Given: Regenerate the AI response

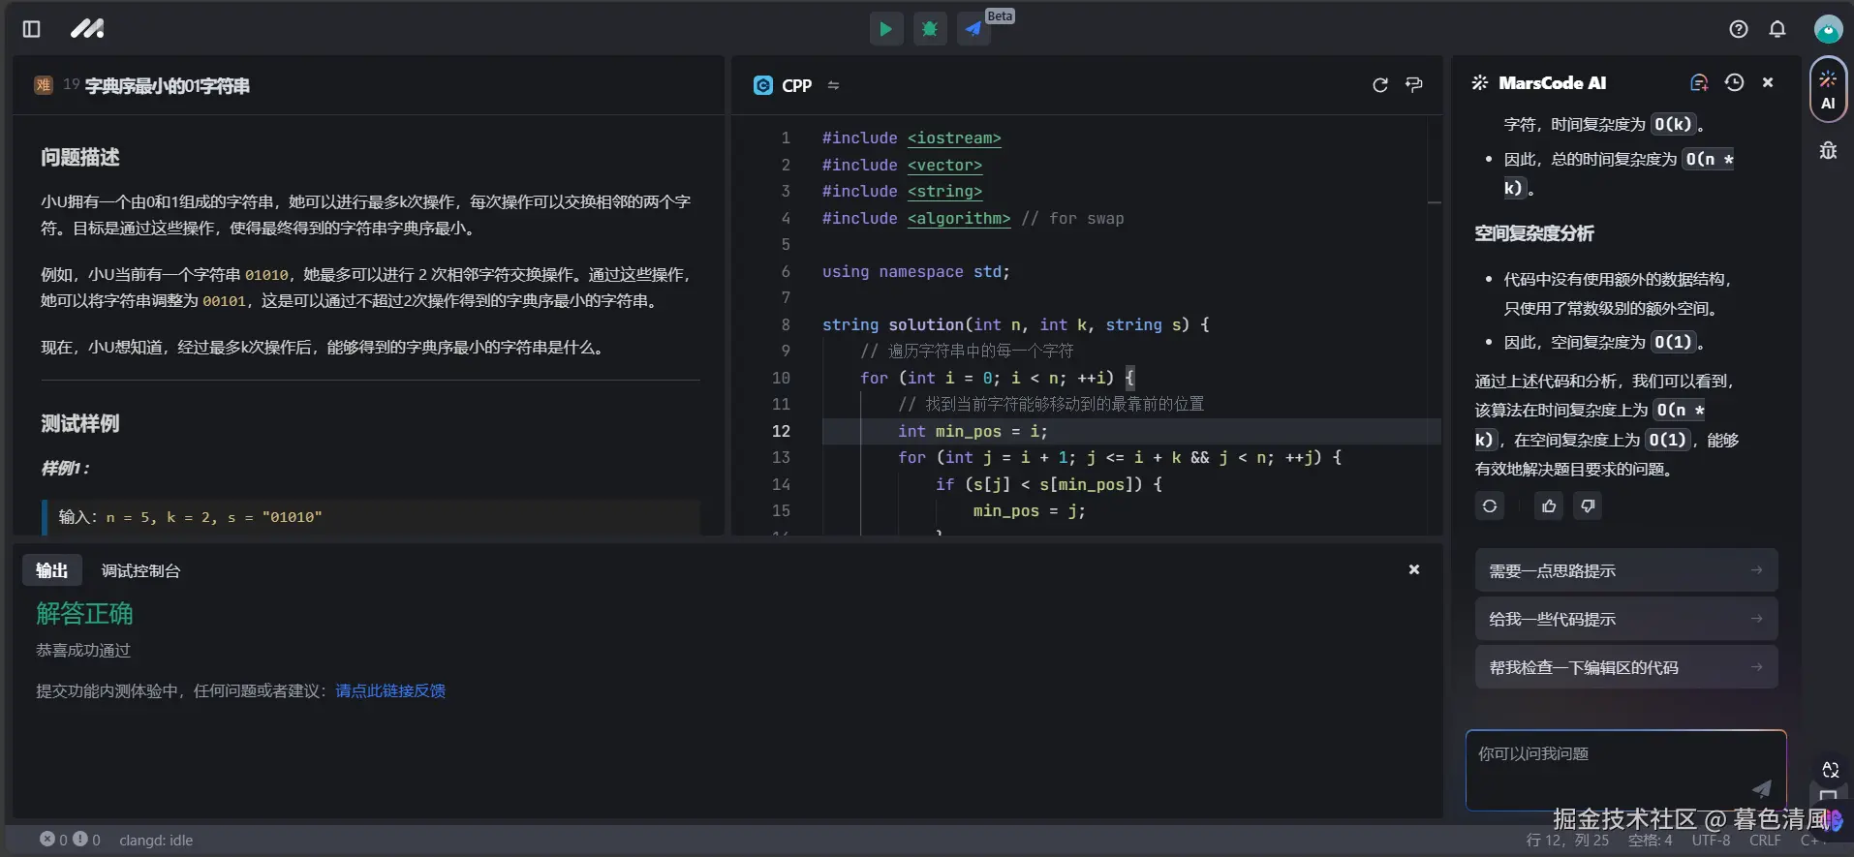Looking at the screenshot, I should [1490, 505].
